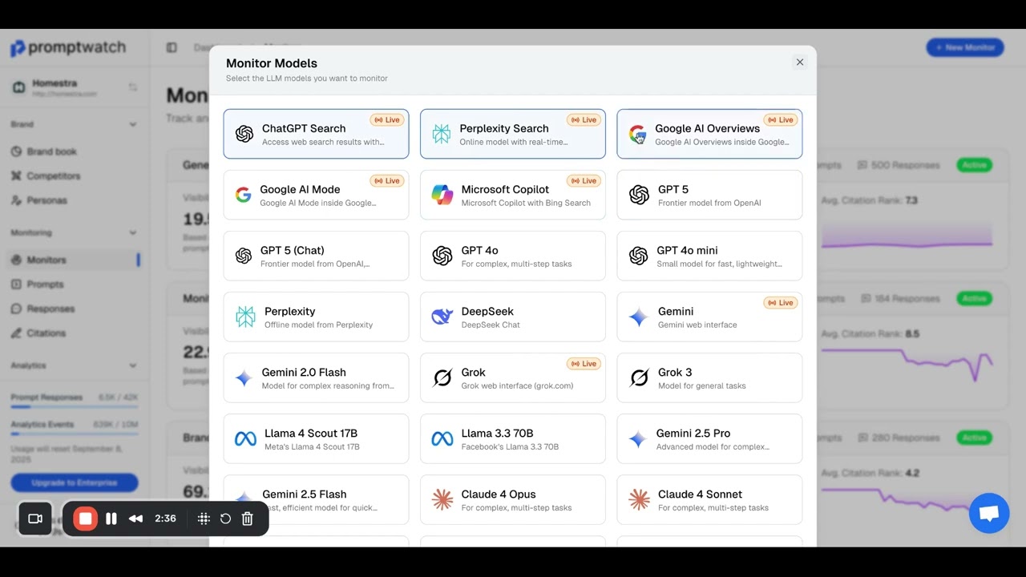The image size is (1026, 577).
Task: Click the "Select the LLM models you want to monitor" subtitle
Action: click(x=307, y=79)
